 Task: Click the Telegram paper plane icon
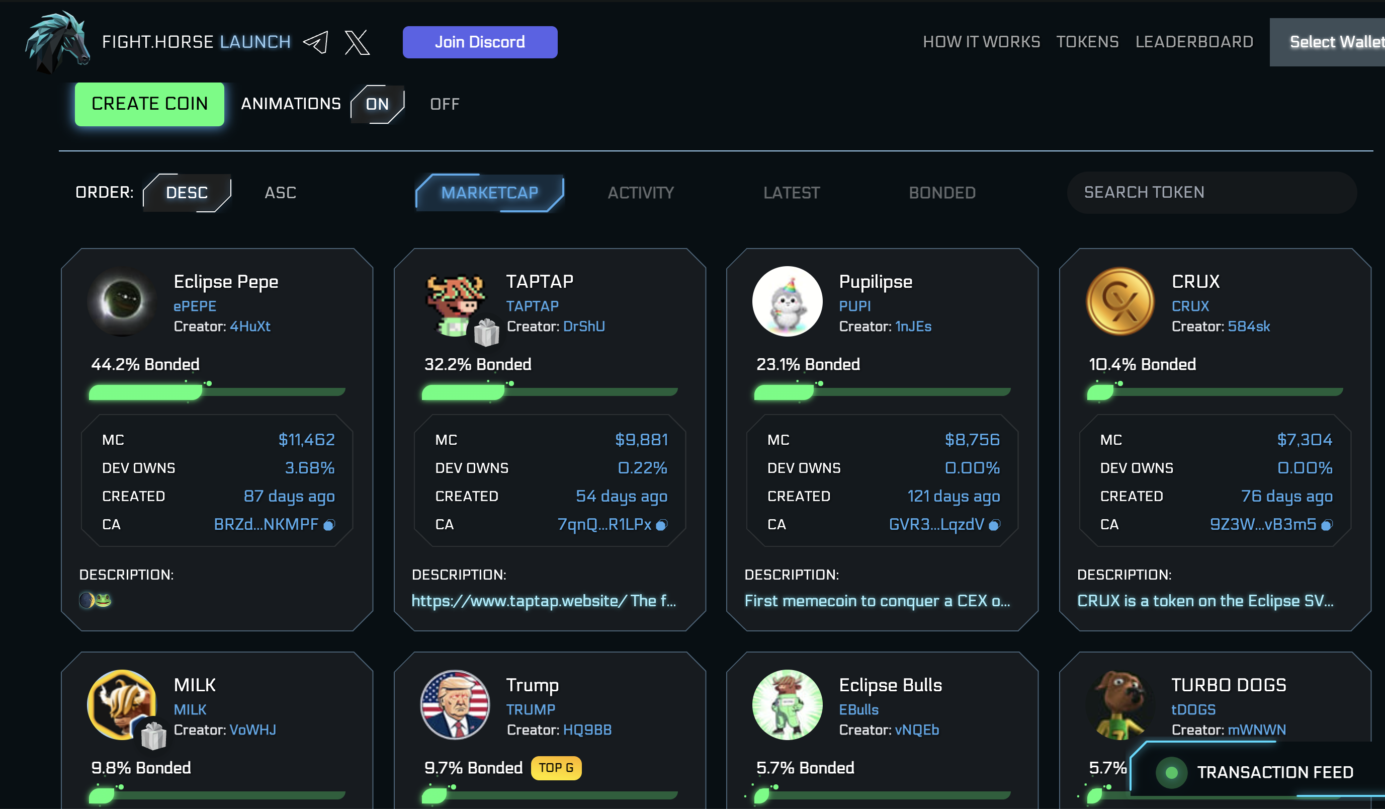pyautogui.click(x=316, y=42)
